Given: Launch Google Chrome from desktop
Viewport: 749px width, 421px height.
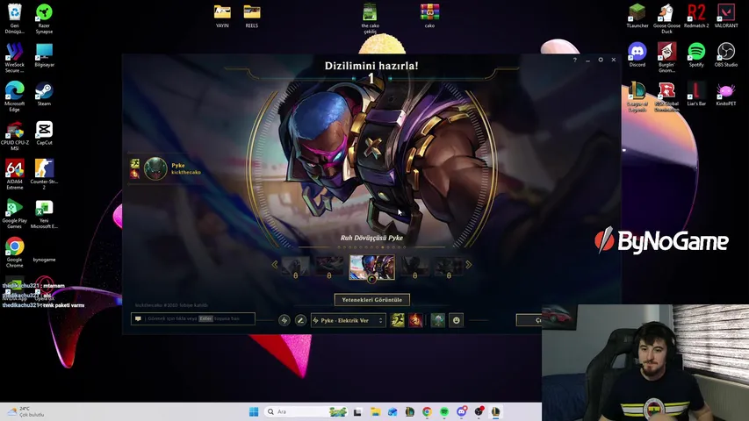Looking at the screenshot, I should (14, 252).
